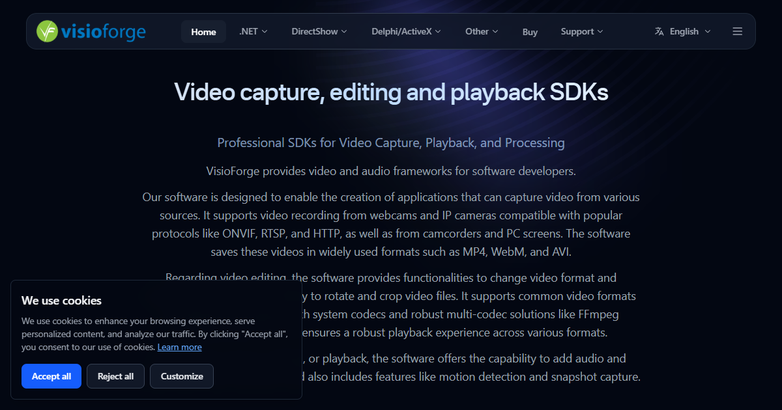Open the hamburger menu icon
Viewport: 782px width, 410px height.
click(x=737, y=31)
